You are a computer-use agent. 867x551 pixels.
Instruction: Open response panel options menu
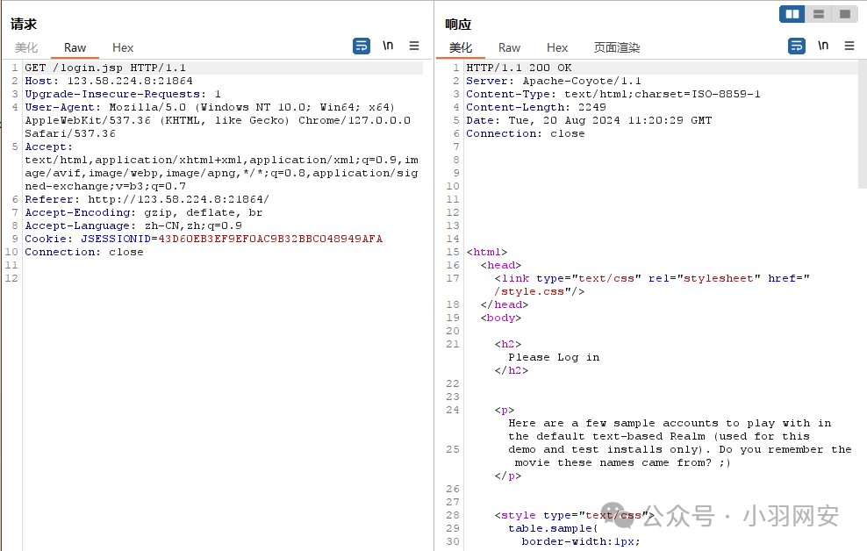click(x=849, y=46)
